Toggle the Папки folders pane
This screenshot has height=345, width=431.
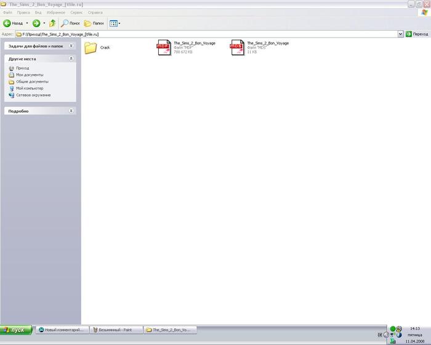pyautogui.click(x=94, y=23)
